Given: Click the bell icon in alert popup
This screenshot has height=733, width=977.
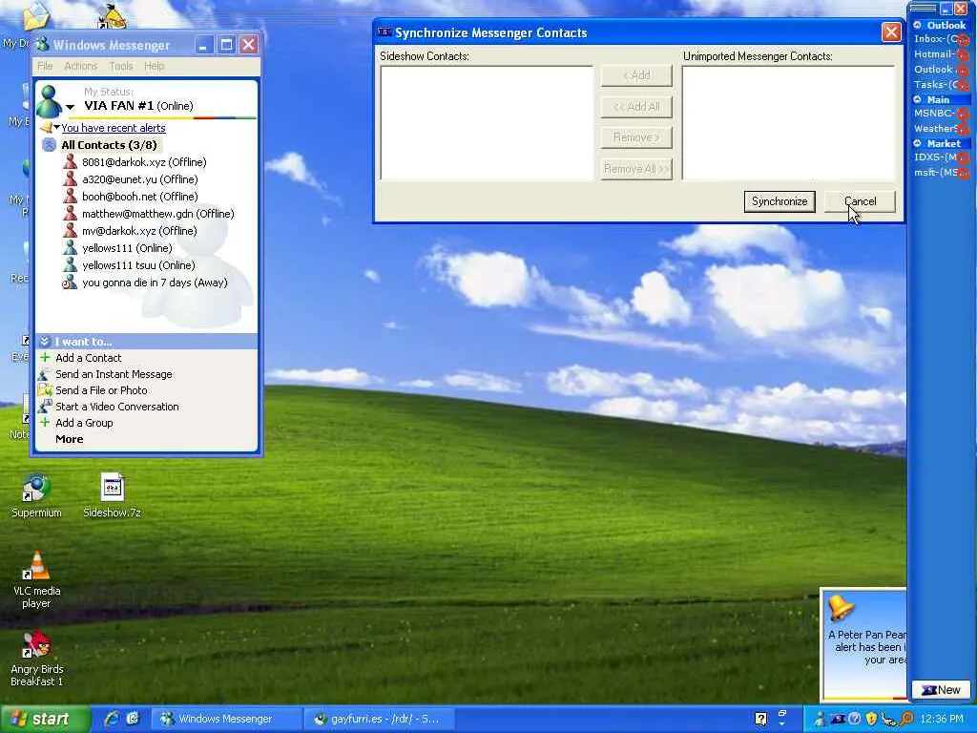Looking at the screenshot, I should click(840, 607).
